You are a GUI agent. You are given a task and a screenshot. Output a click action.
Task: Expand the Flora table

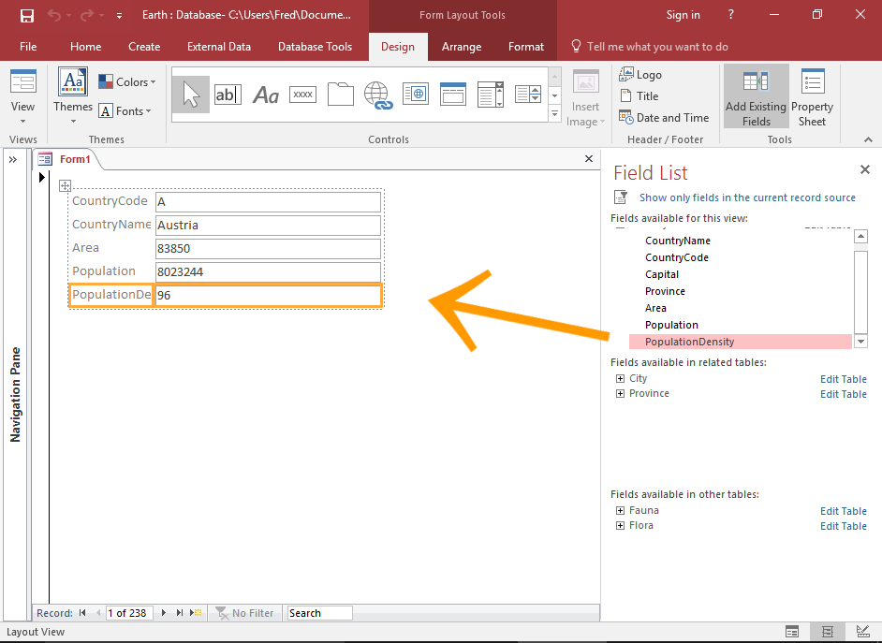pyautogui.click(x=620, y=525)
